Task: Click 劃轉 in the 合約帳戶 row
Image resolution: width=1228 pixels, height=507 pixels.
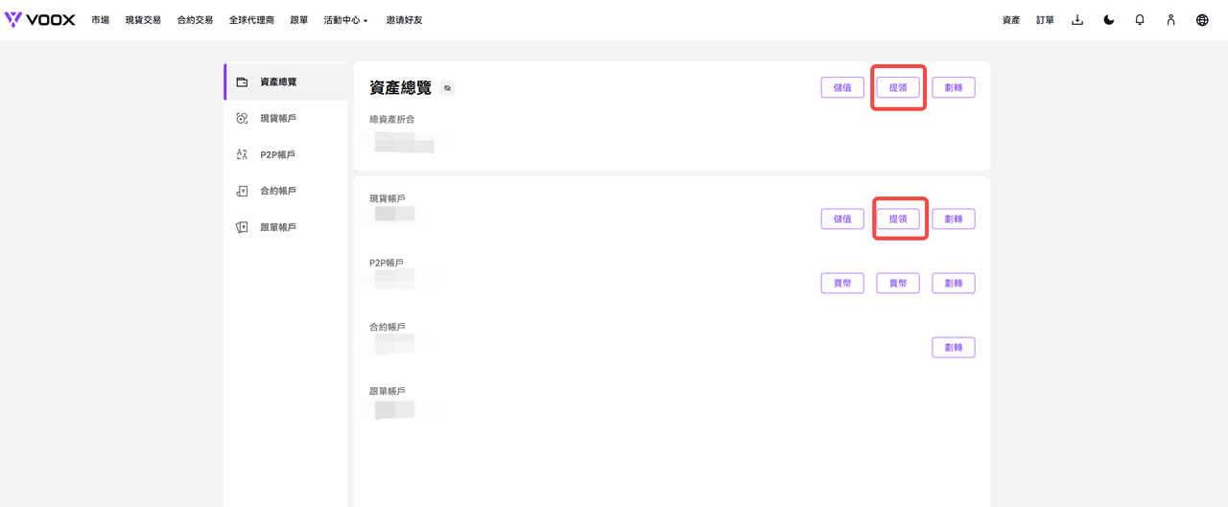Action: [954, 347]
